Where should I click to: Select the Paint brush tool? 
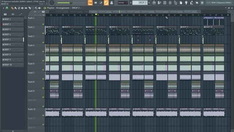tap(15, 8)
